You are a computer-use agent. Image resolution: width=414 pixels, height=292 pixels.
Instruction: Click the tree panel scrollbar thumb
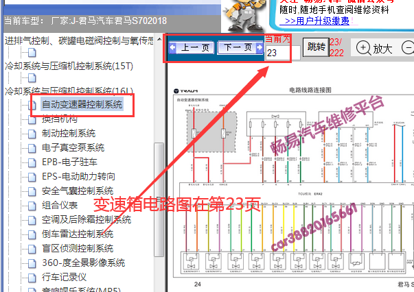tap(159, 199)
